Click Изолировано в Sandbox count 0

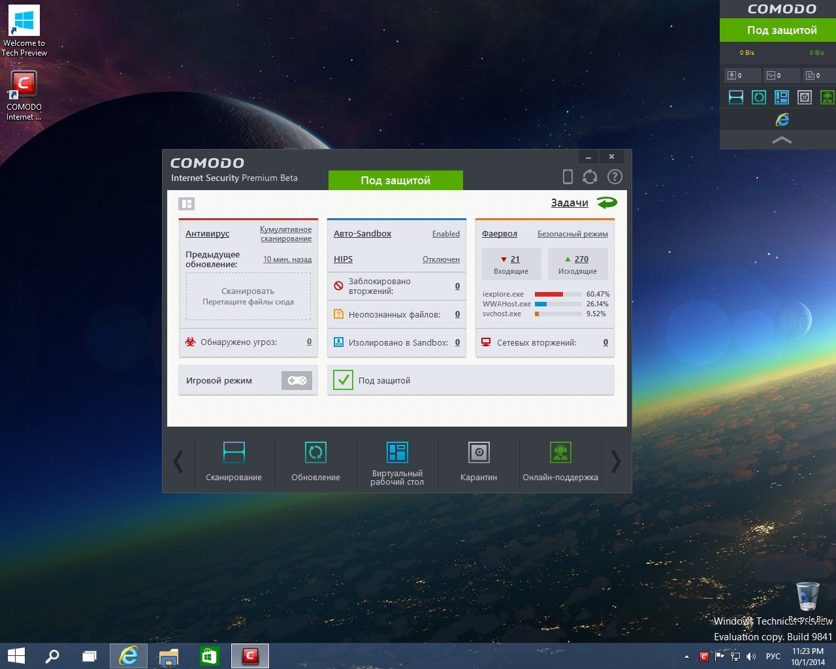[457, 342]
